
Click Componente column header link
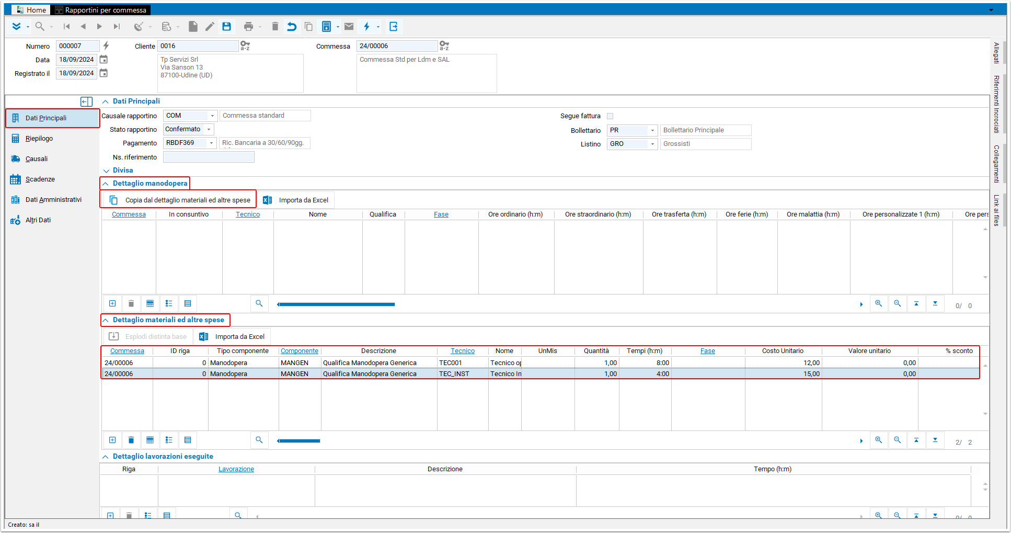point(300,351)
